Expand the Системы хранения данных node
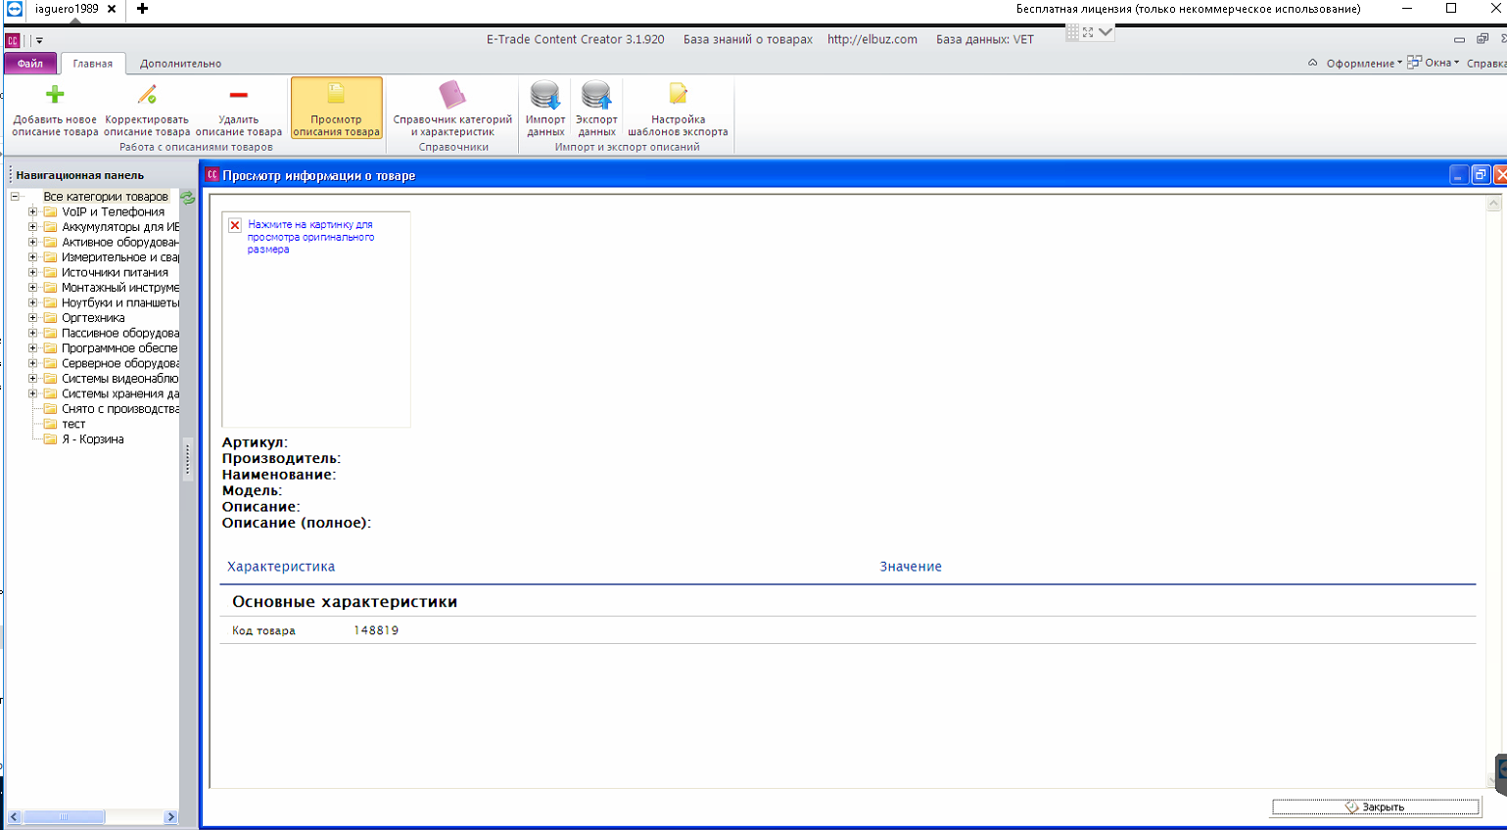Screen dimensions: 1507x830 coord(32,393)
